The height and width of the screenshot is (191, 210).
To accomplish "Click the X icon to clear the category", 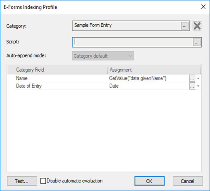I will (x=197, y=26).
